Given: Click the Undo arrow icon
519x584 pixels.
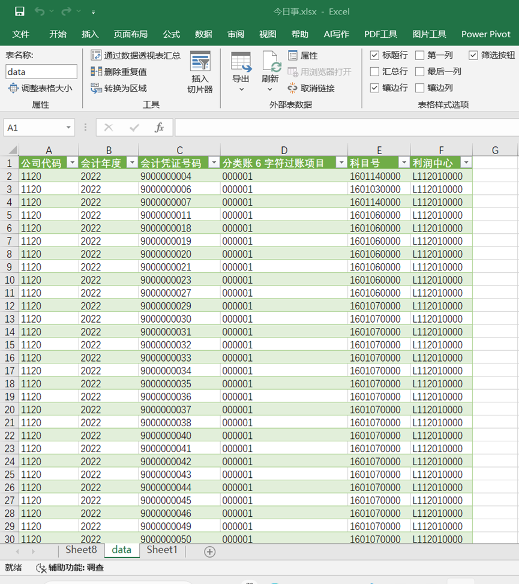Looking at the screenshot, I should pos(40,11).
